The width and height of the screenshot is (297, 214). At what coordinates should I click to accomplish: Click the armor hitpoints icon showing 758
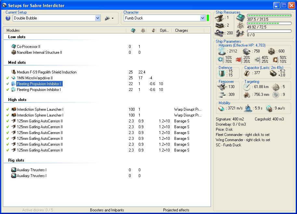[246, 51]
